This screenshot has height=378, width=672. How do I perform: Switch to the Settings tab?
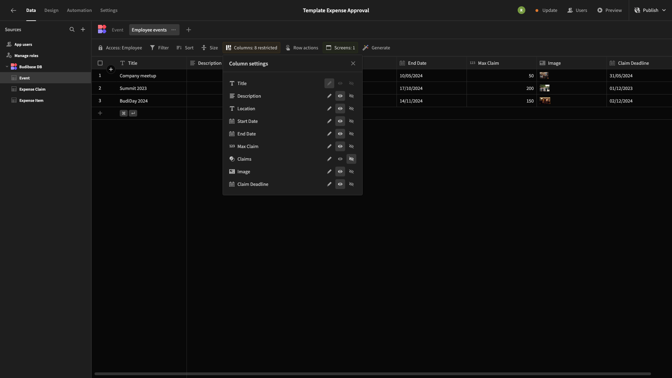(109, 10)
